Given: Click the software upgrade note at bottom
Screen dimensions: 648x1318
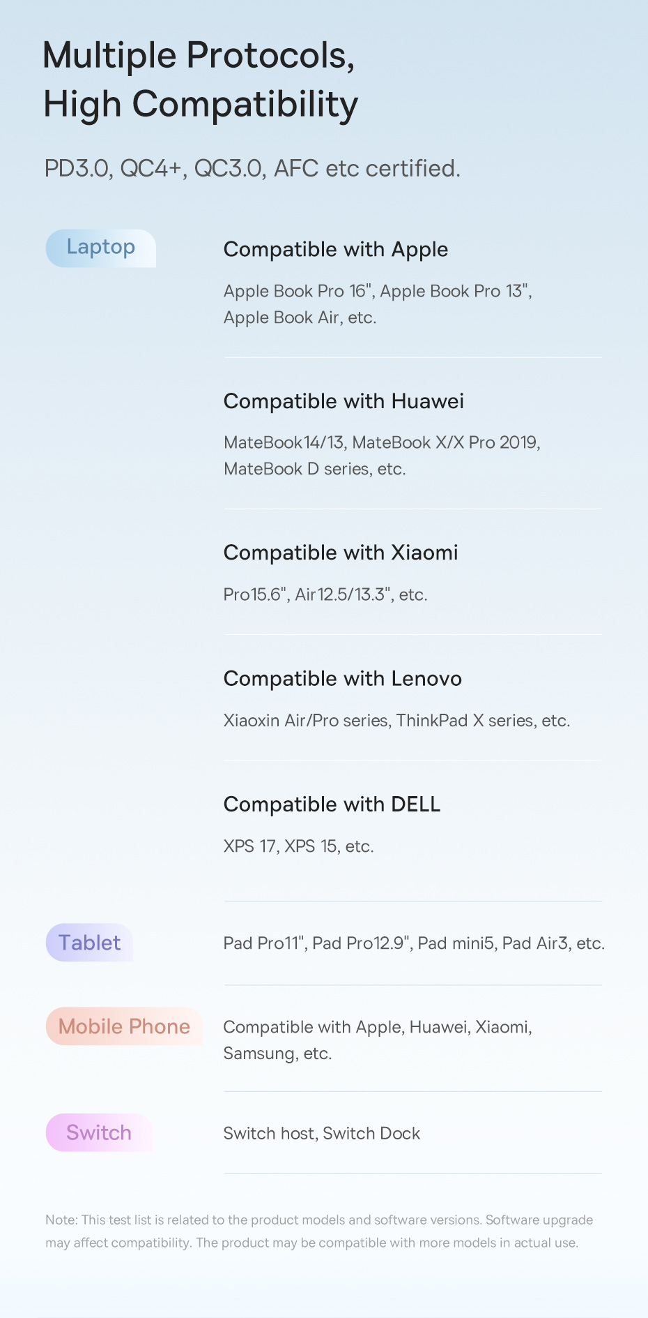Looking at the screenshot, I should pyautogui.click(x=319, y=1231).
